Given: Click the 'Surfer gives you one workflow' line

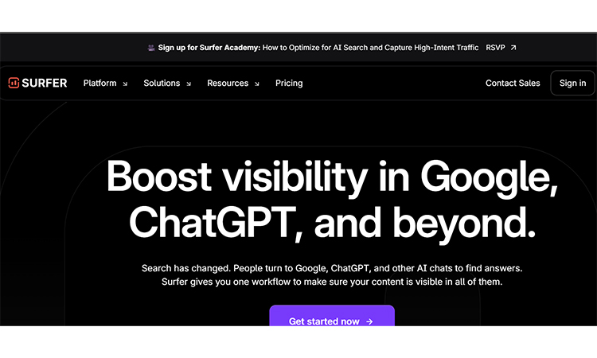Looking at the screenshot, I should 332,282.
